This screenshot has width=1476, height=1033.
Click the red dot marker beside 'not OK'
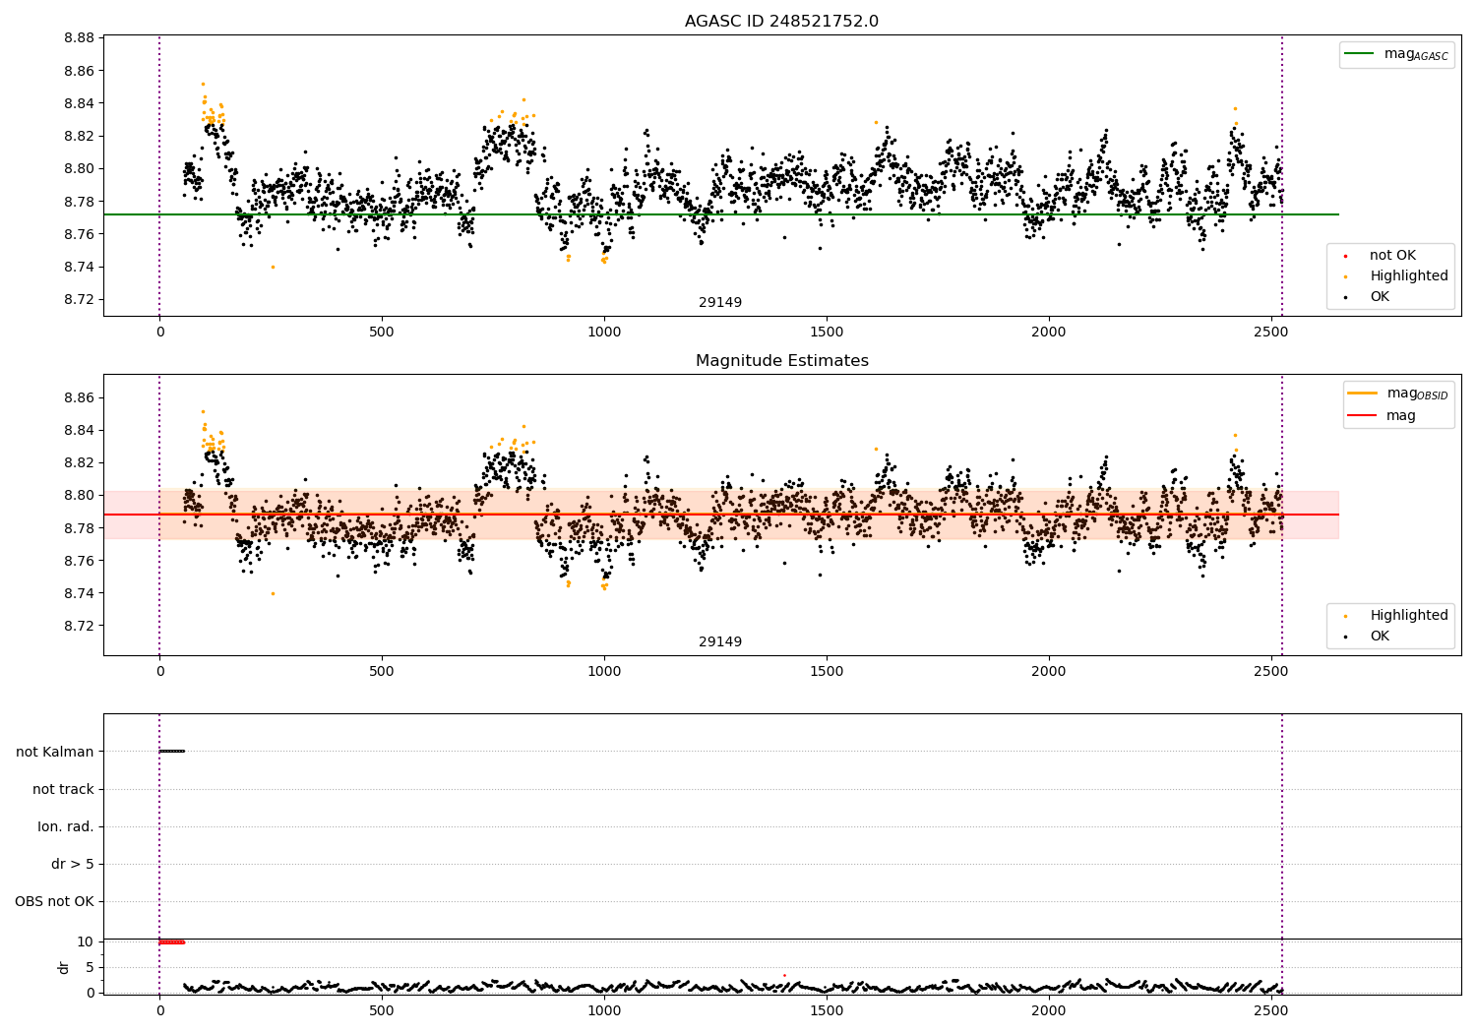1345,257
